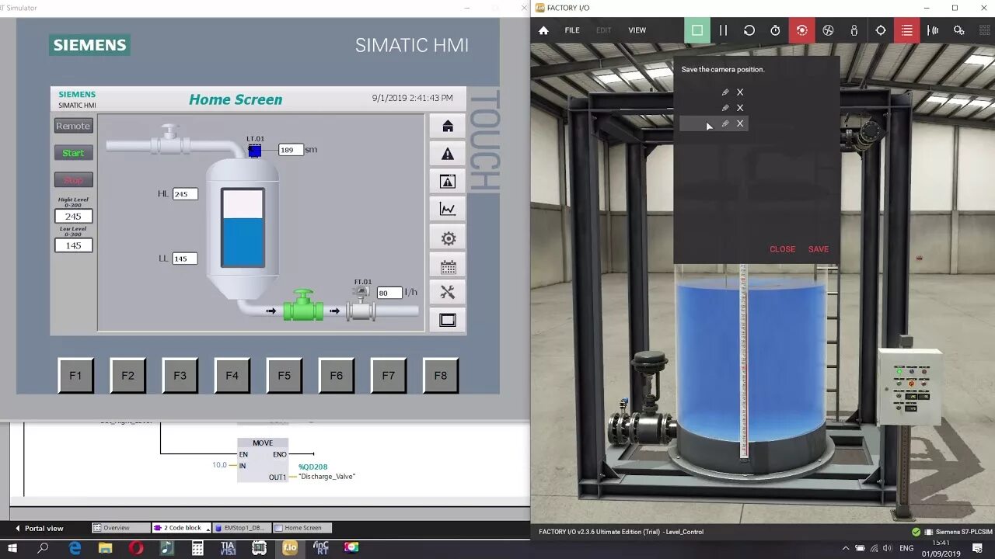Switch to first person camera icon
The width and height of the screenshot is (995, 559).
point(854,30)
